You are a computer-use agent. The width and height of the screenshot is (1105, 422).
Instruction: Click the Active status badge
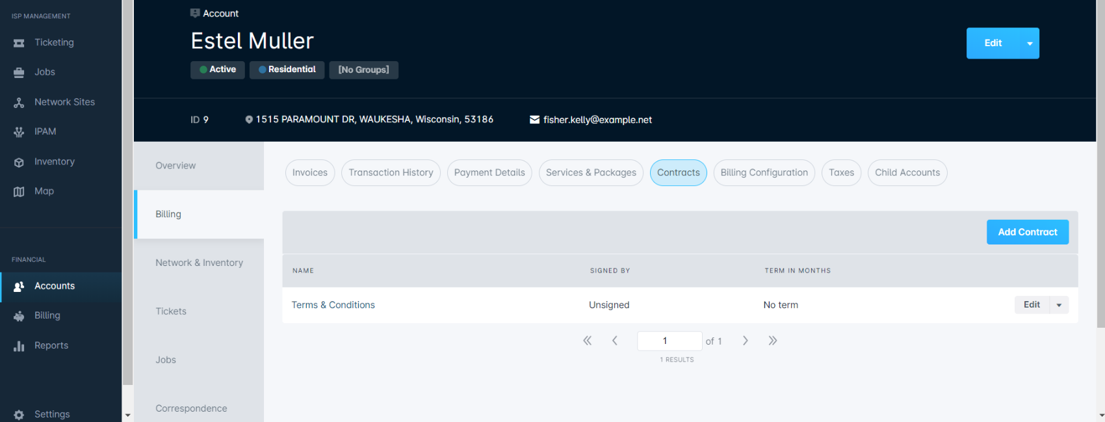point(218,70)
